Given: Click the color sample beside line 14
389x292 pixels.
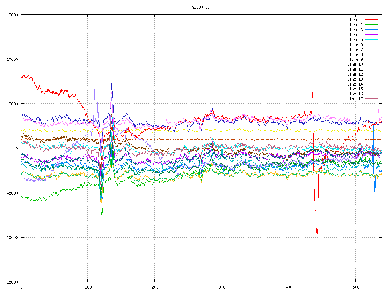Looking at the screenshot, I should 372,84.
